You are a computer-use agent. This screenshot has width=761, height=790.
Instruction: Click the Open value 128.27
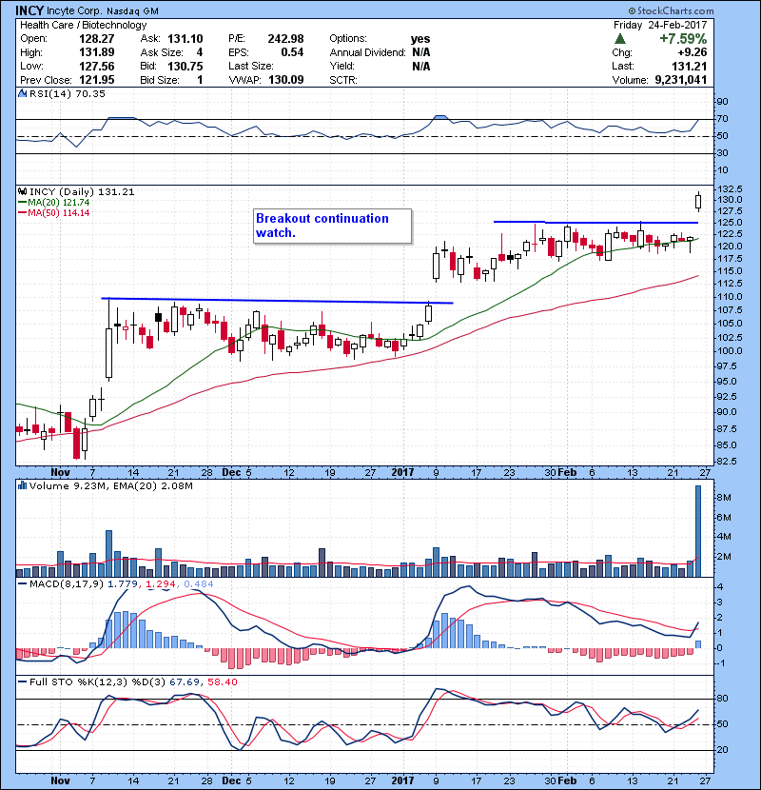[97, 39]
